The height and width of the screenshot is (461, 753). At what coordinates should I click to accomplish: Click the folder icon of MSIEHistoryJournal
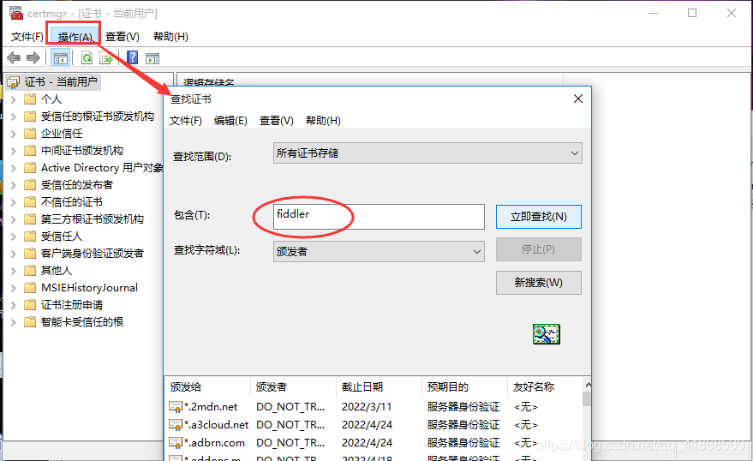(x=30, y=288)
